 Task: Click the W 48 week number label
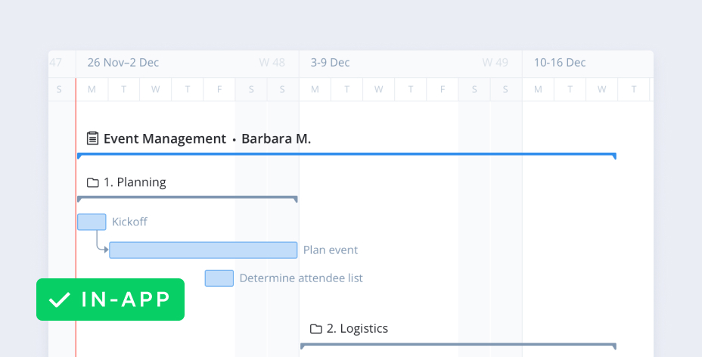coord(272,63)
